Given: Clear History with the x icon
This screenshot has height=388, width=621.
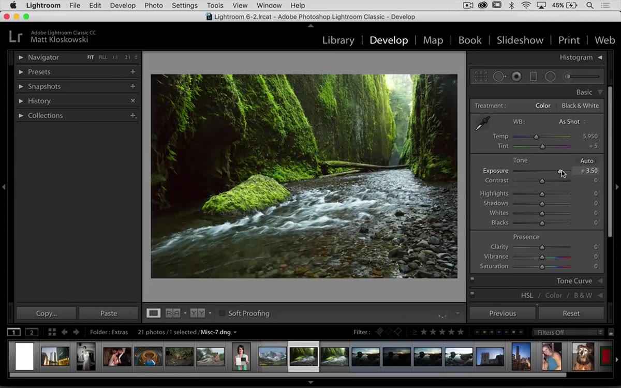Looking at the screenshot, I should tap(133, 101).
